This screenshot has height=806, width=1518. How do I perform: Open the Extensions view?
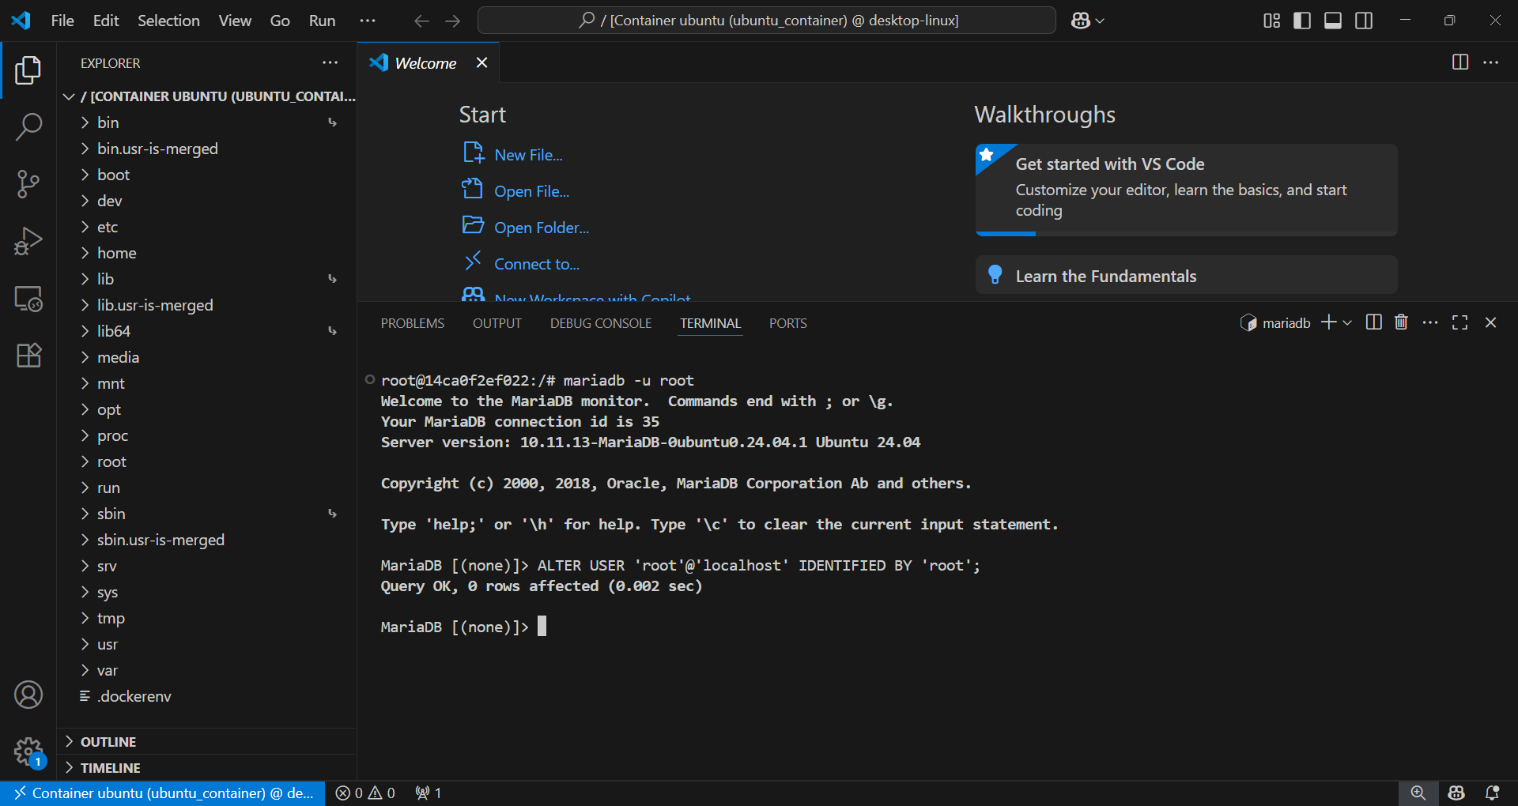(28, 356)
